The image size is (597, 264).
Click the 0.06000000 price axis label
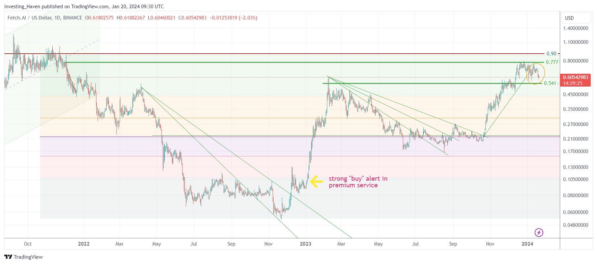point(576,212)
